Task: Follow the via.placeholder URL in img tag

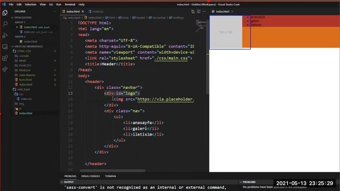Action: [166, 99]
